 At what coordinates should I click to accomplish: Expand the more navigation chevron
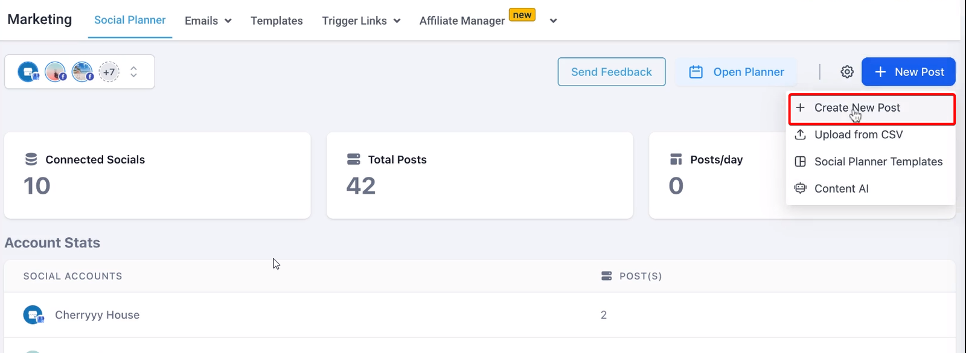coord(553,21)
